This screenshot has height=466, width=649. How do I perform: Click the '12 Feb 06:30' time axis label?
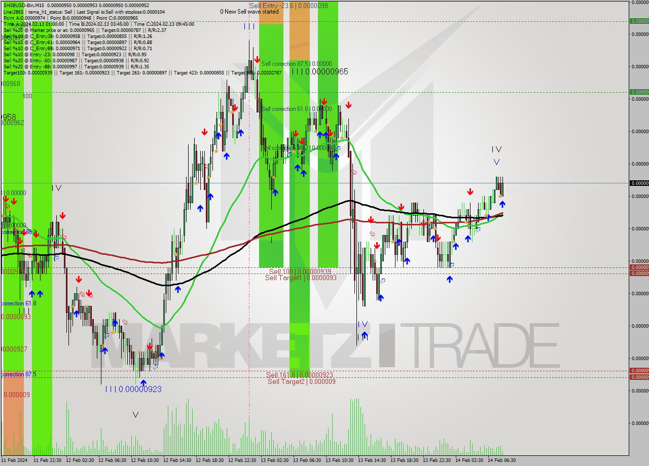coord(113,460)
